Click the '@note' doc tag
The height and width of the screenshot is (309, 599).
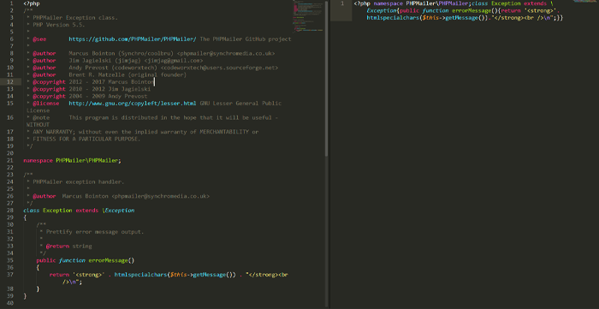pos(41,117)
